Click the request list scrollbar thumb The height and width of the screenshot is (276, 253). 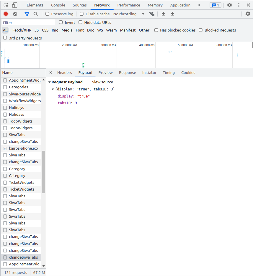click(x=44, y=172)
